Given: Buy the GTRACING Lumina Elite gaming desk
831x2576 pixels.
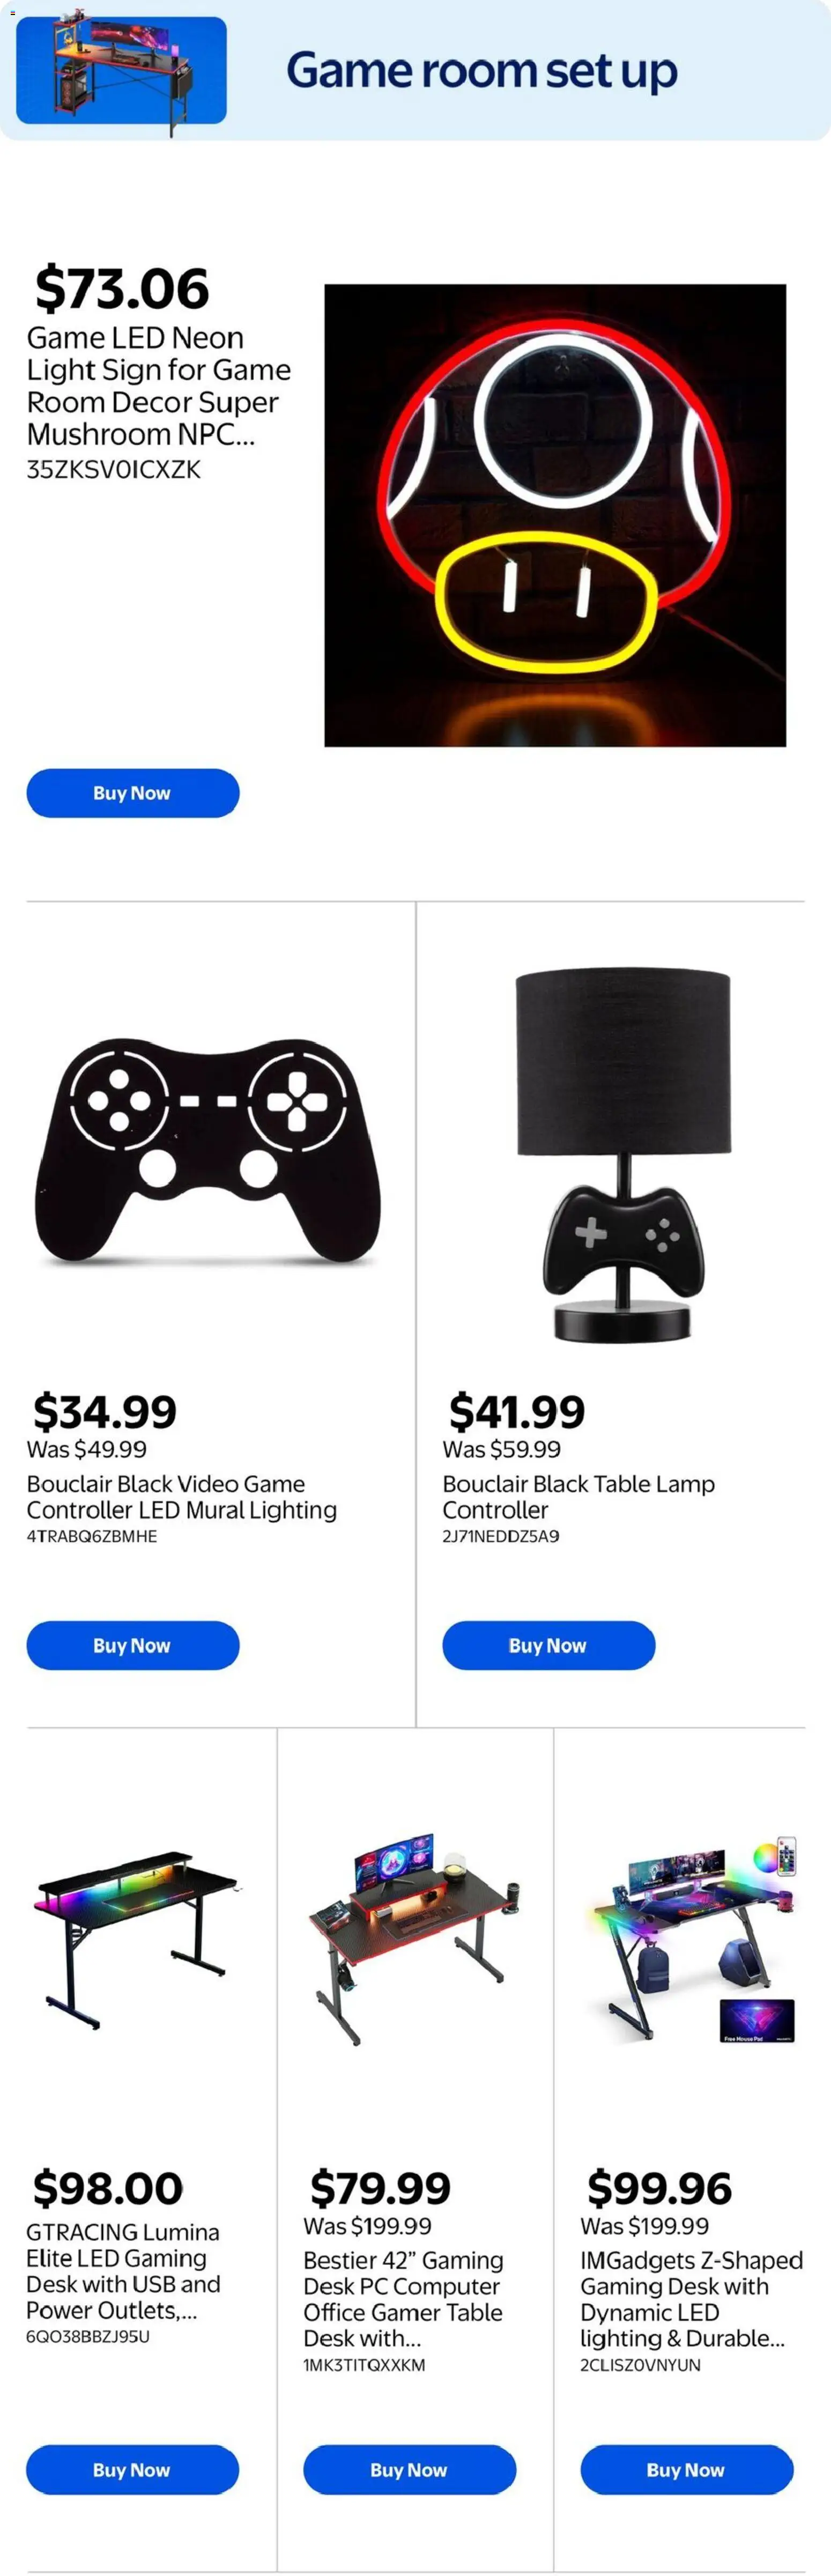Looking at the screenshot, I should 133,2469.
